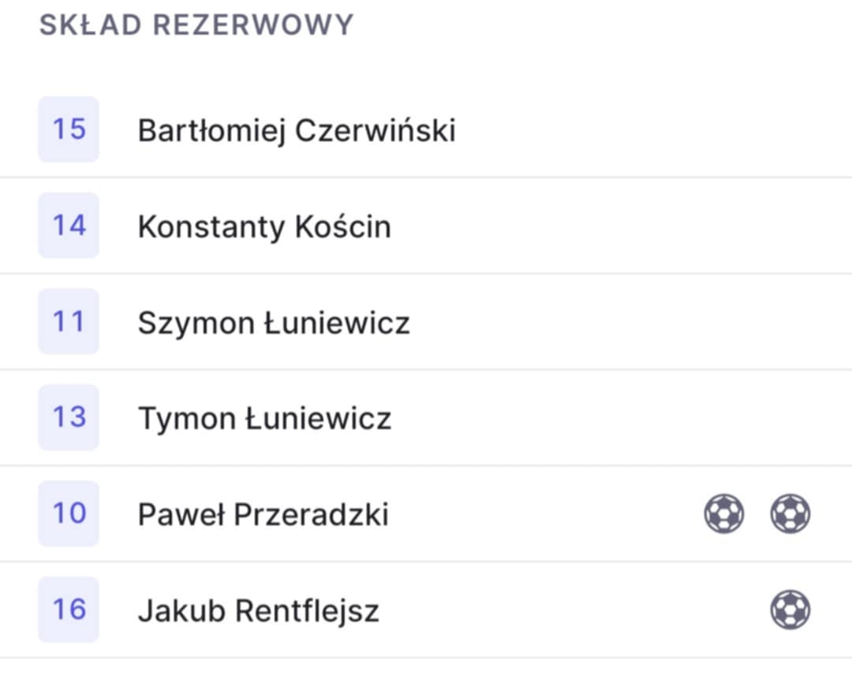
Task: Select number badge 10
Action: tap(69, 514)
